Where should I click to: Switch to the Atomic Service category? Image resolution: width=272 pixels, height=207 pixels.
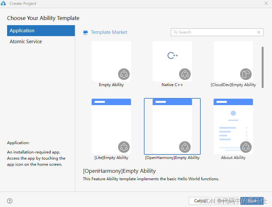coord(26,41)
